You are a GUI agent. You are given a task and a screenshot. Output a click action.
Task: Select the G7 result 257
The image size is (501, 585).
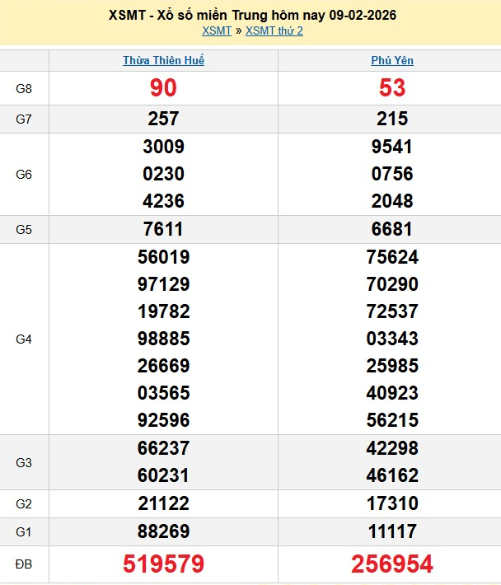click(163, 119)
